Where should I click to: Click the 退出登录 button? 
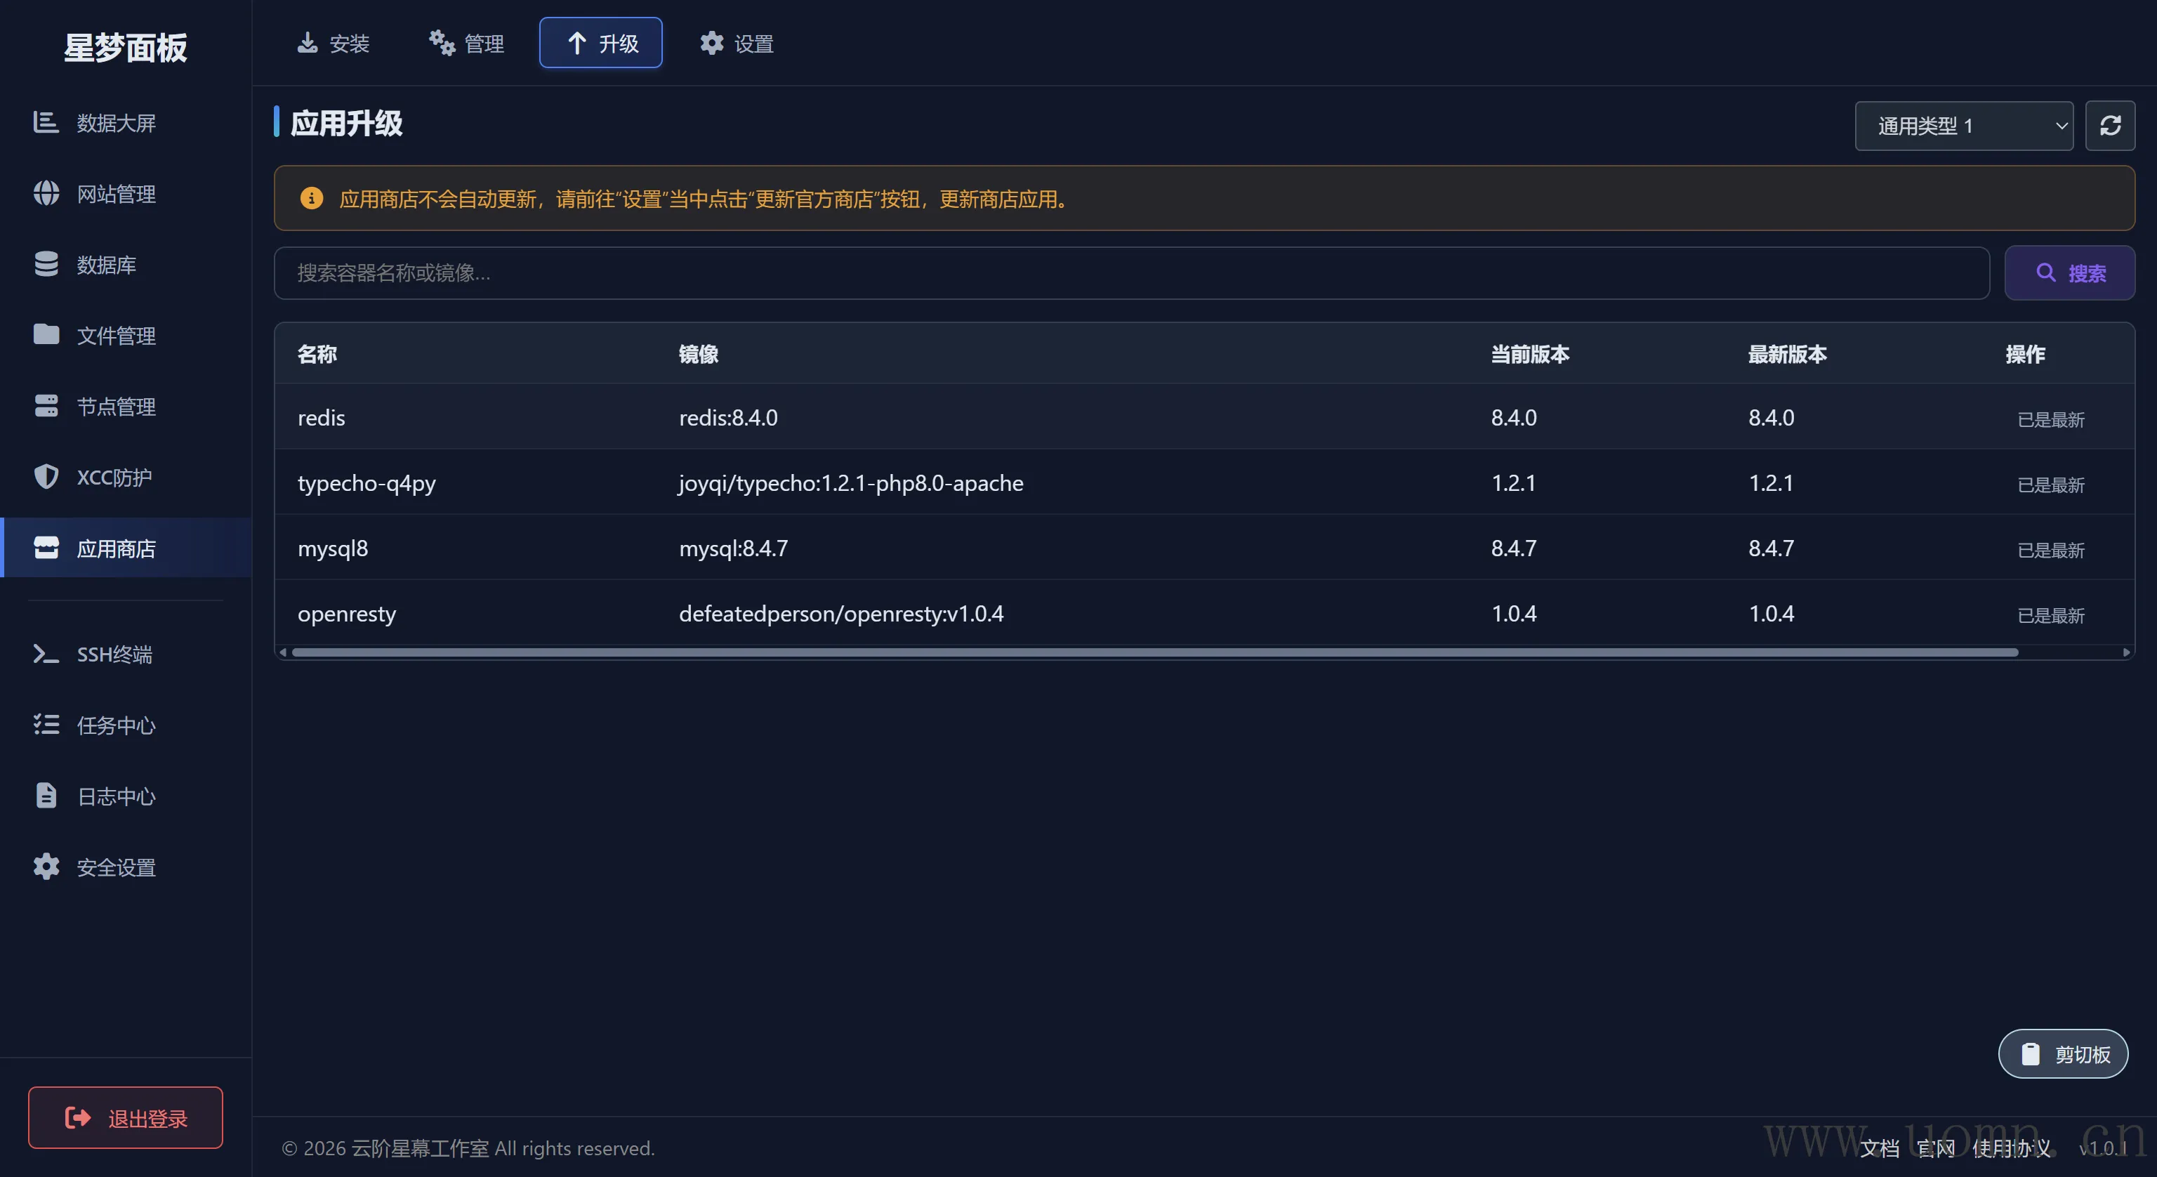click(x=126, y=1117)
